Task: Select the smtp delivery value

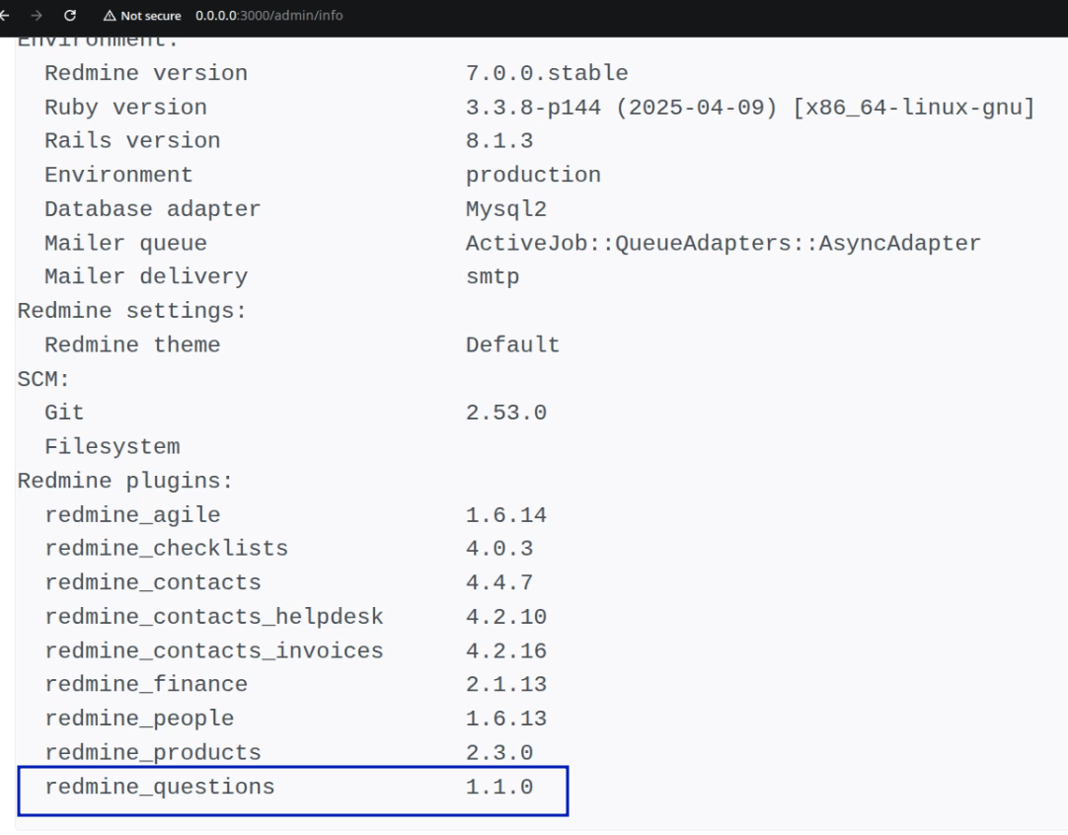Action: pos(493,276)
